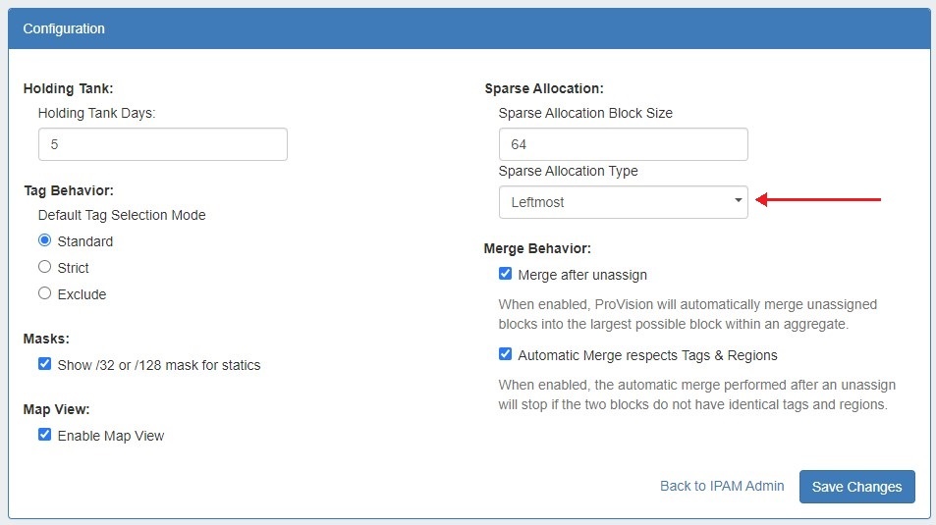This screenshot has width=936, height=525.
Task: Click the Holding Tank Days input field
Action: click(x=162, y=144)
